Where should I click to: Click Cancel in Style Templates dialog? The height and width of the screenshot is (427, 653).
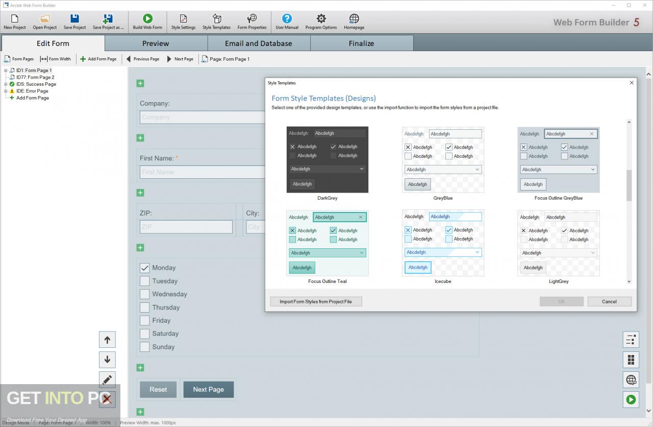click(609, 301)
